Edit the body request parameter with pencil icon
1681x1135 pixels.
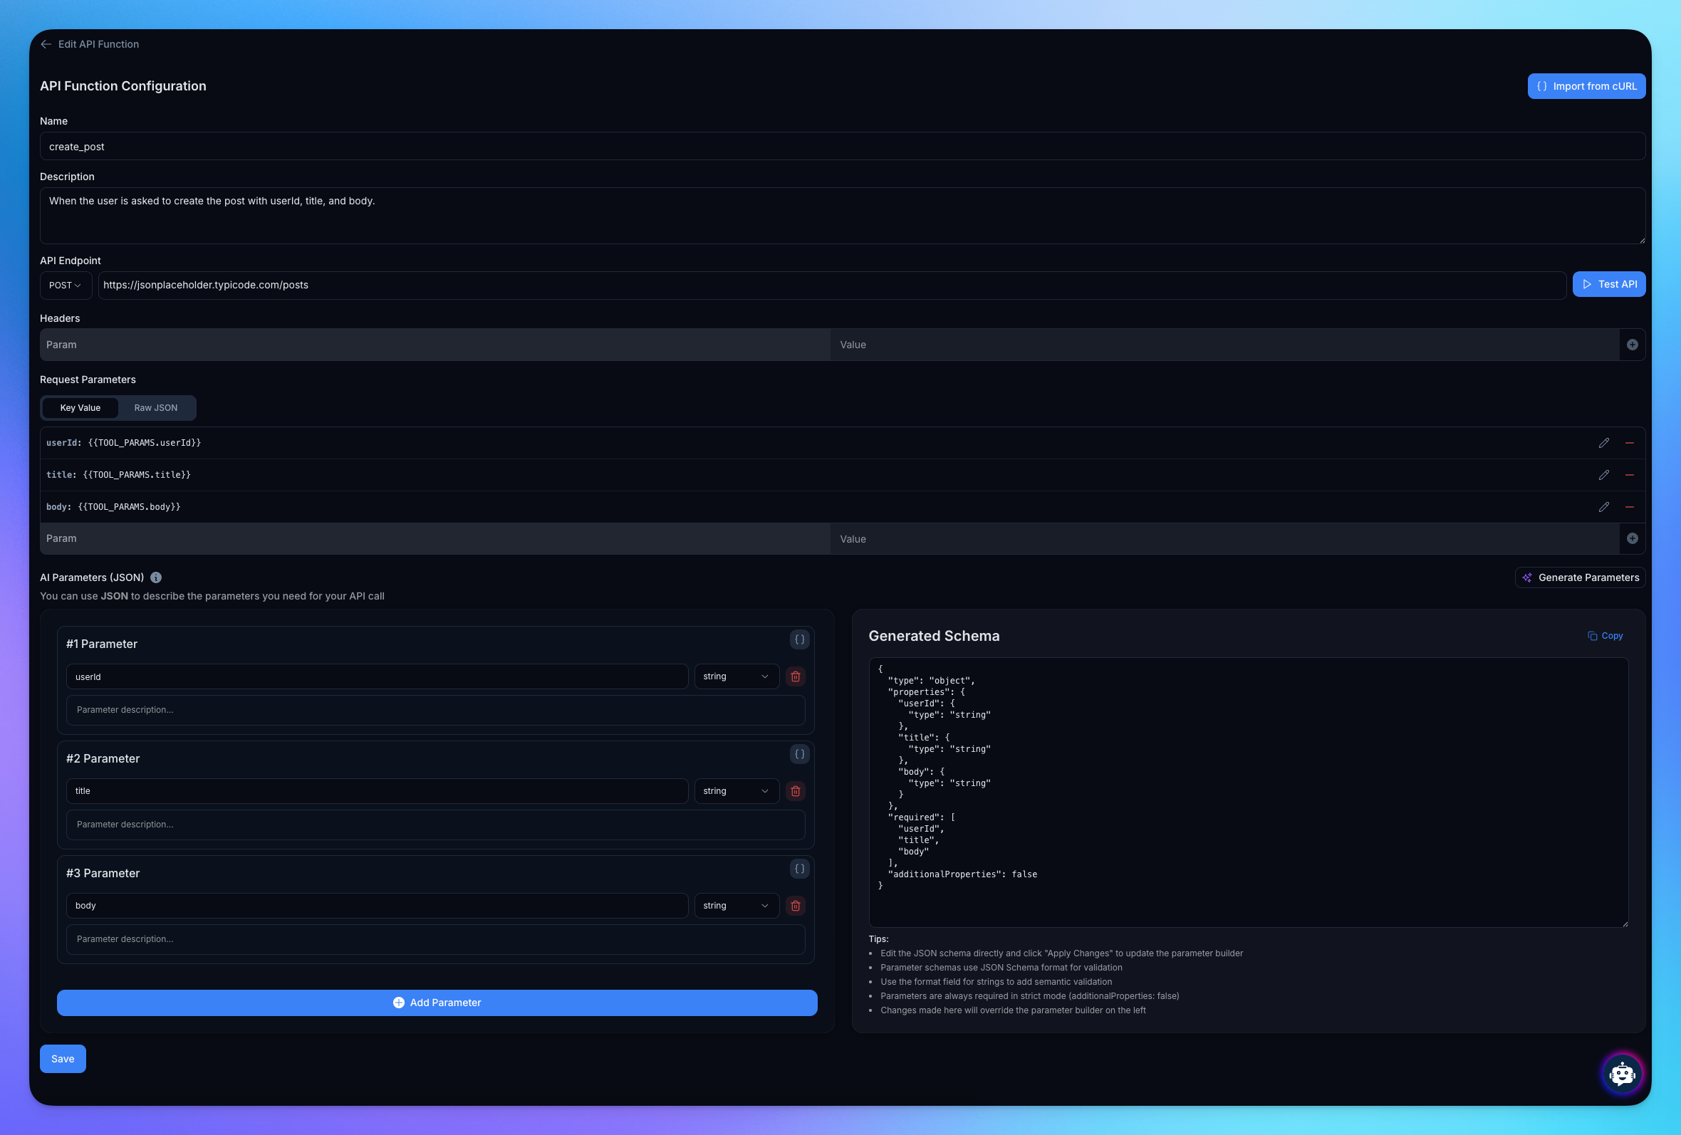pyautogui.click(x=1603, y=508)
